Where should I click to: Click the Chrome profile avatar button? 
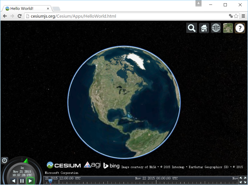tap(198, 3)
